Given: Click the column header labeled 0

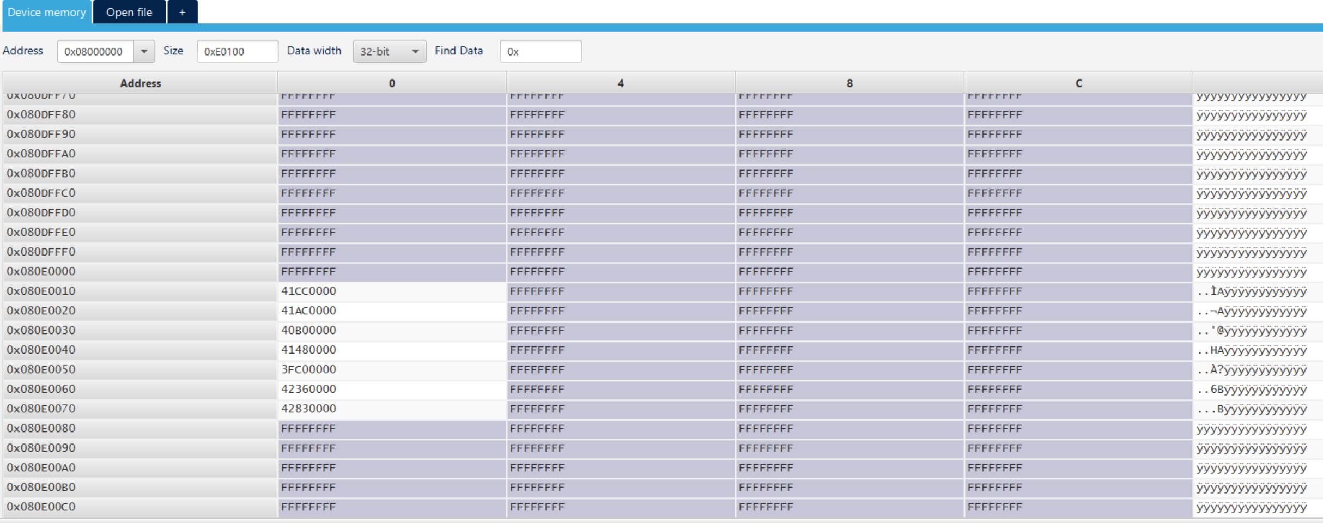Looking at the screenshot, I should click(391, 83).
